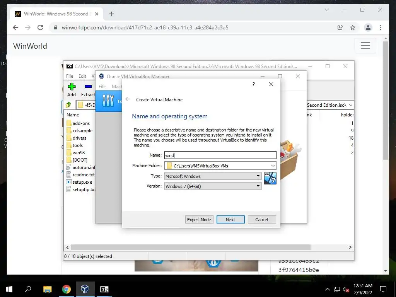Click the Expert Mode button
Image resolution: width=396 pixels, height=297 pixels.
click(199, 220)
